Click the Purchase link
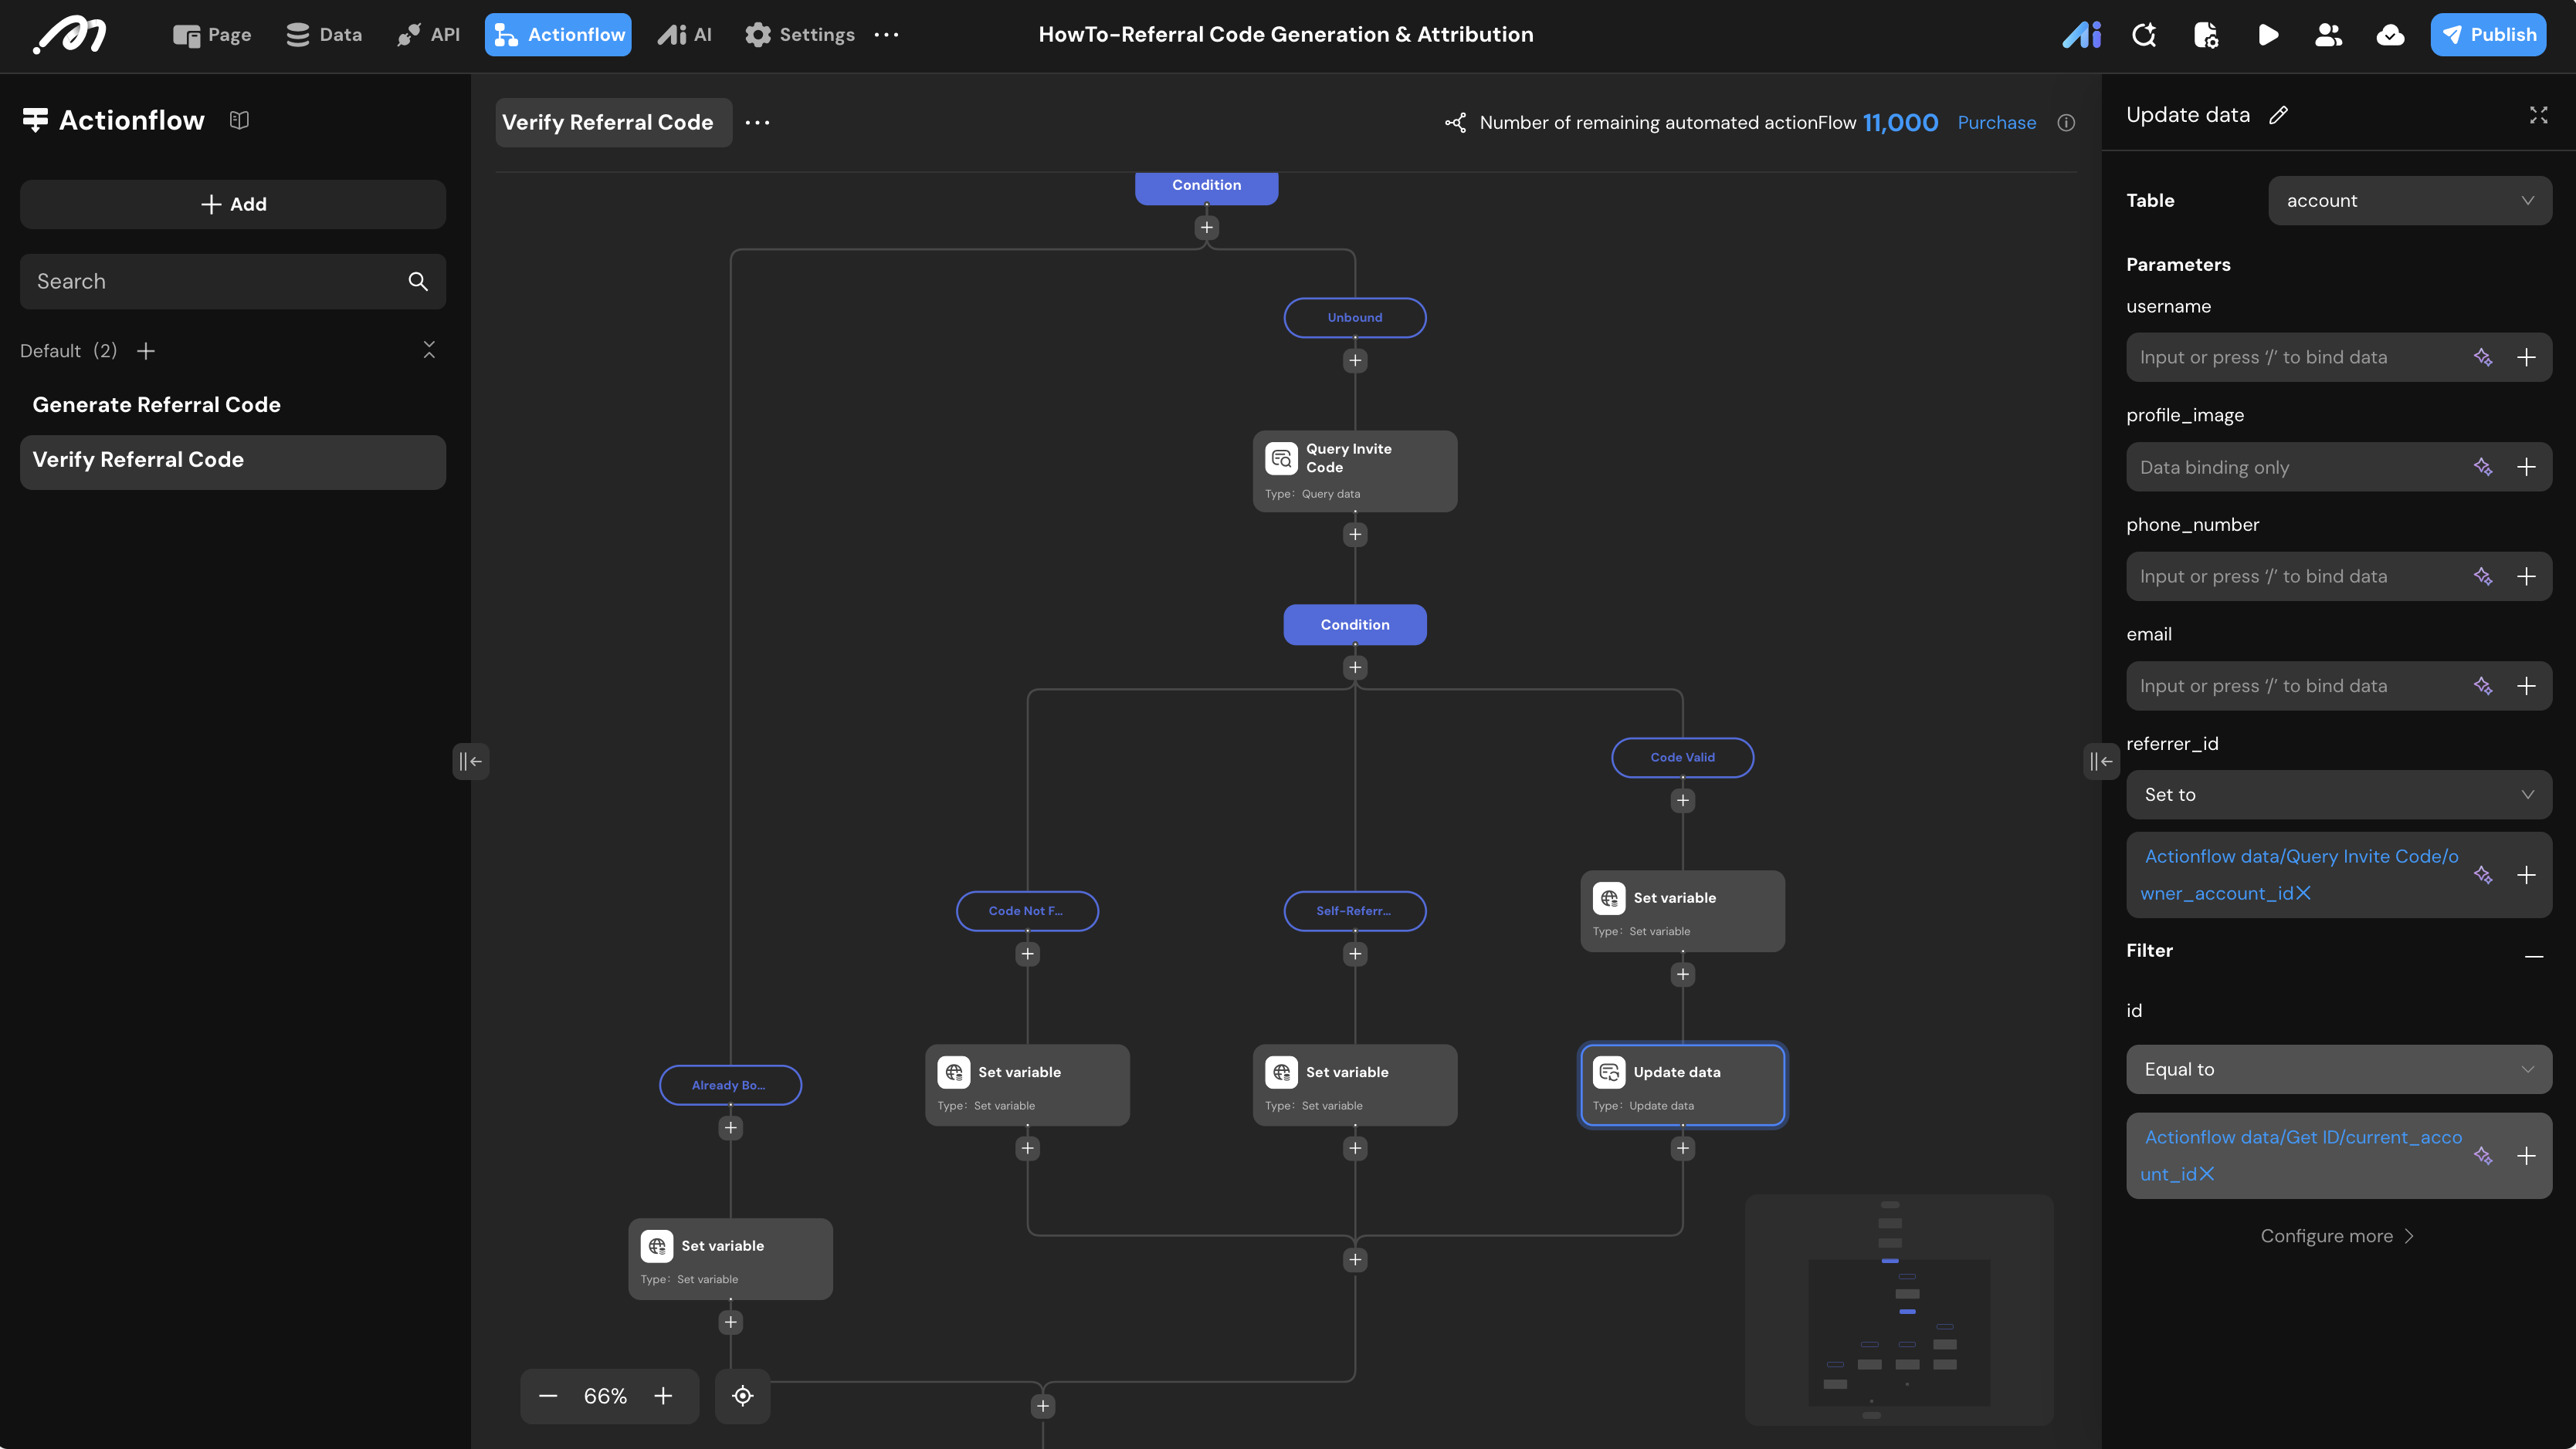Viewport: 2576px width, 1449px height. [1996, 123]
